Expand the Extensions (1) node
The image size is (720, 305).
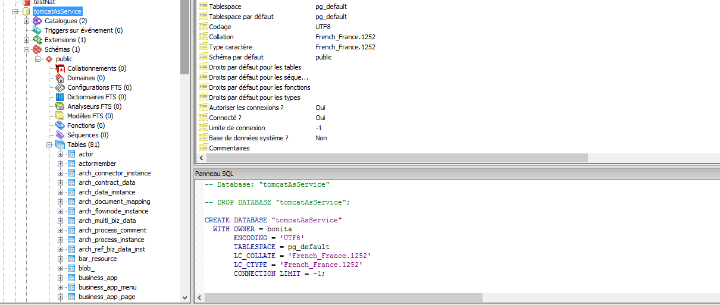pyautogui.click(x=27, y=40)
